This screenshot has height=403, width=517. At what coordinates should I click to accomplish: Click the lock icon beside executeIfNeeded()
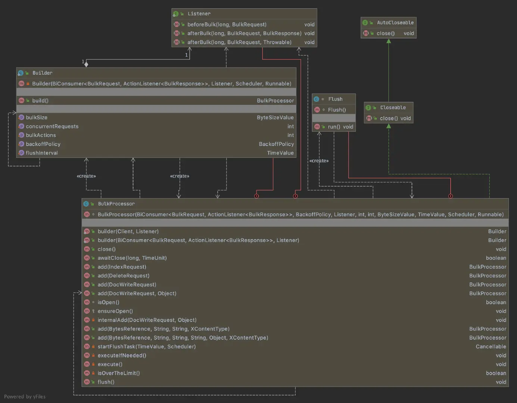point(93,356)
